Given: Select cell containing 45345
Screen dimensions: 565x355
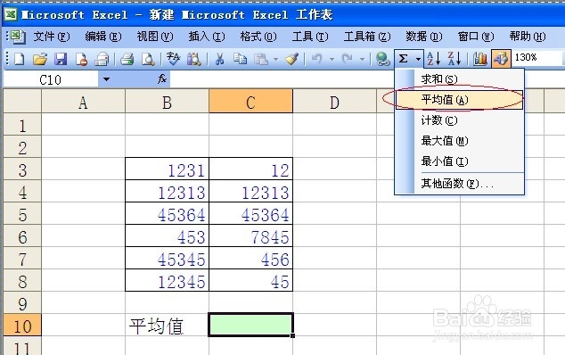Looking at the screenshot, I should [168, 259].
